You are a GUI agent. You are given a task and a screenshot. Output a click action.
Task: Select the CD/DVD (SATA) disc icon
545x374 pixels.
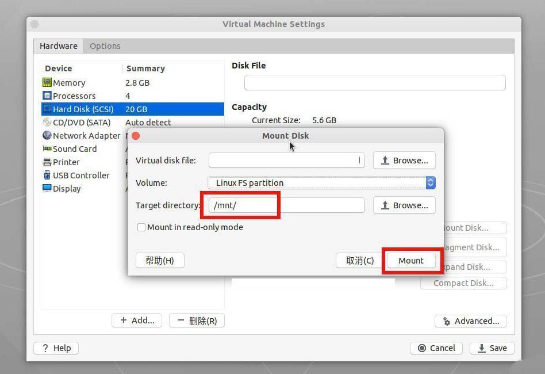pos(48,122)
